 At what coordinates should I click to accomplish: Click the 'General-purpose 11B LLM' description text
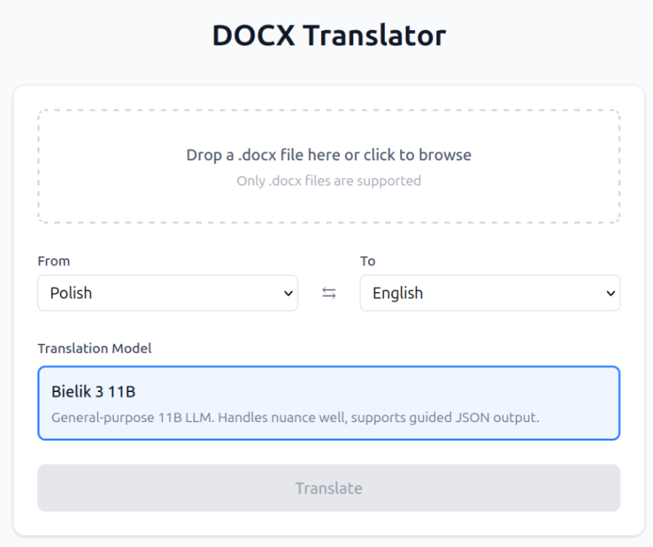[295, 418]
